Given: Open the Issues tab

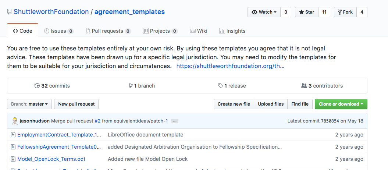Looking at the screenshot, I should (x=59, y=31).
